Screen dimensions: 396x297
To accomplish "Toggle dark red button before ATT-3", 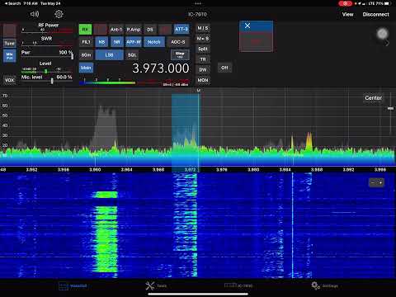I will (165, 29).
